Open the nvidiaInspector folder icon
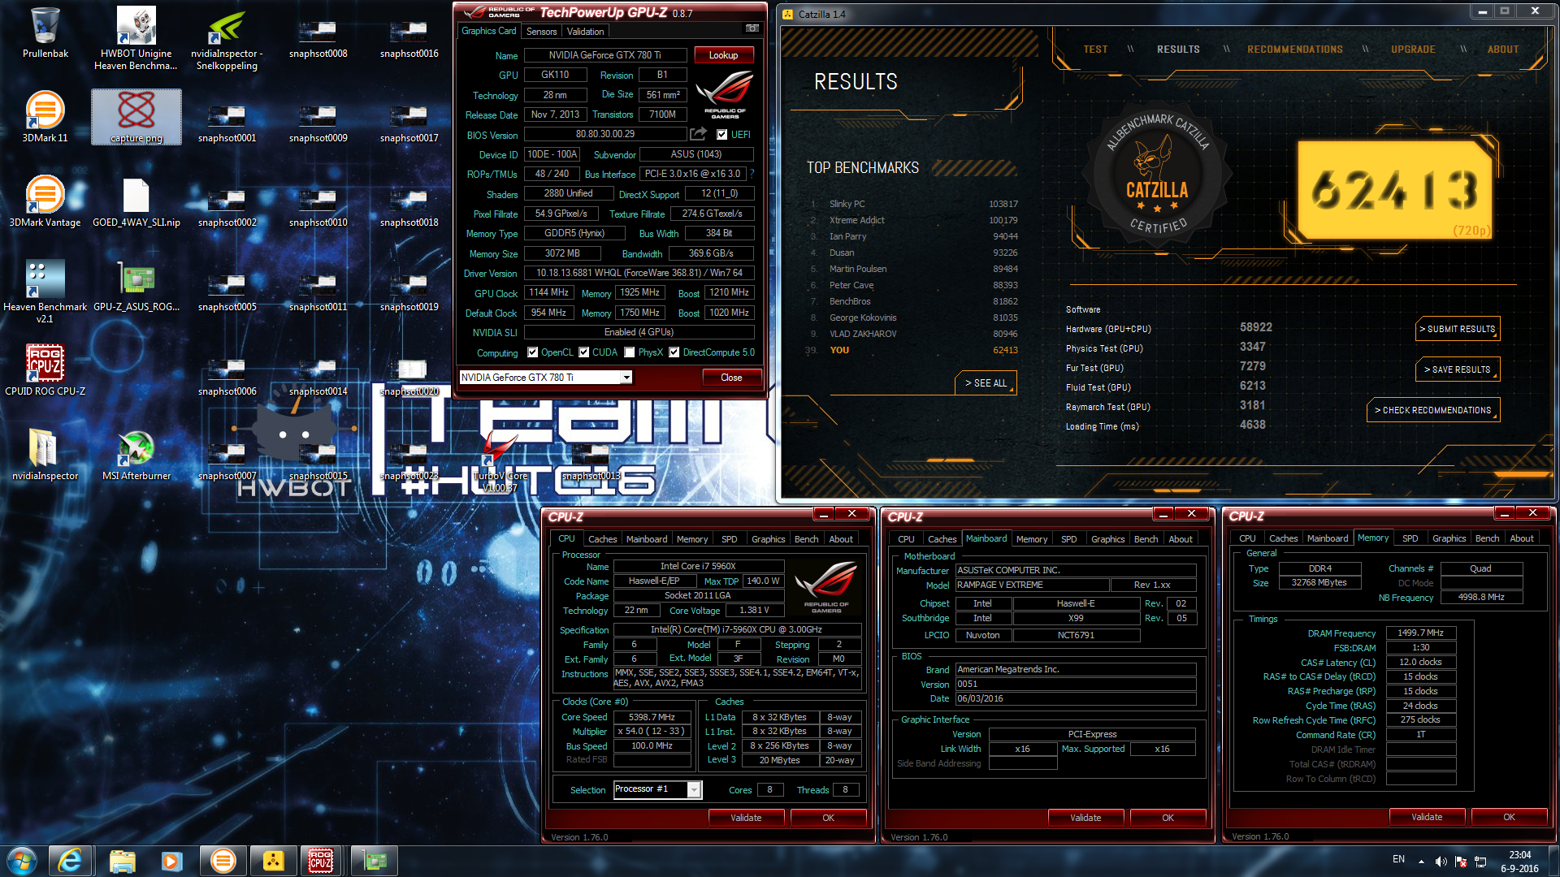This screenshot has width=1560, height=877. point(45,455)
